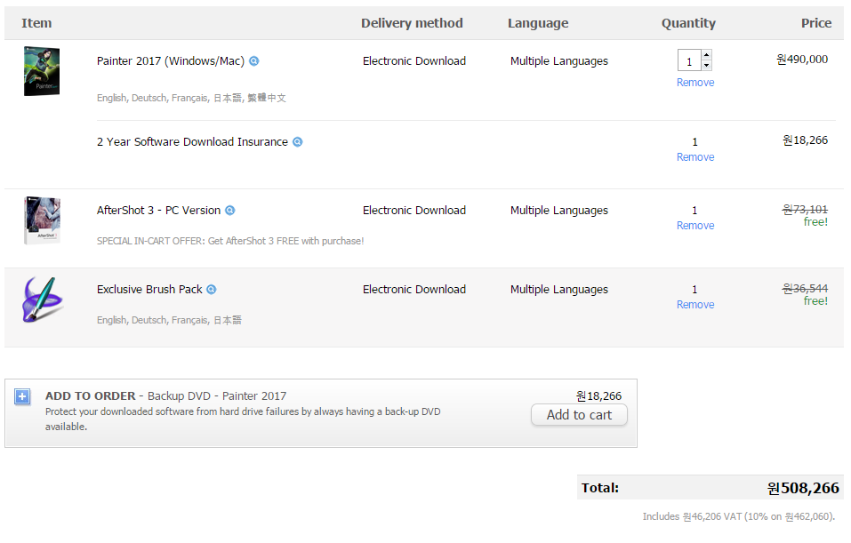Click info icon next to AfterShot 3
Image resolution: width=851 pixels, height=543 pixels.
pyautogui.click(x=230, y=211)
